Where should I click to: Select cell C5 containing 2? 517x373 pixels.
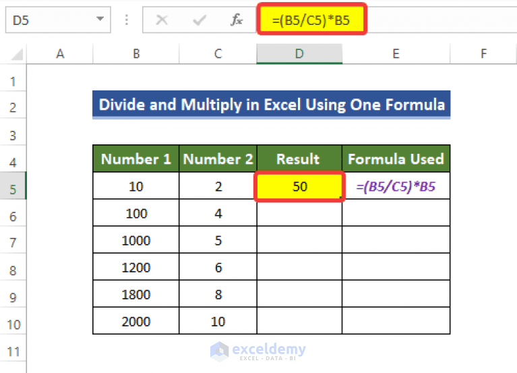pos(218,186)
